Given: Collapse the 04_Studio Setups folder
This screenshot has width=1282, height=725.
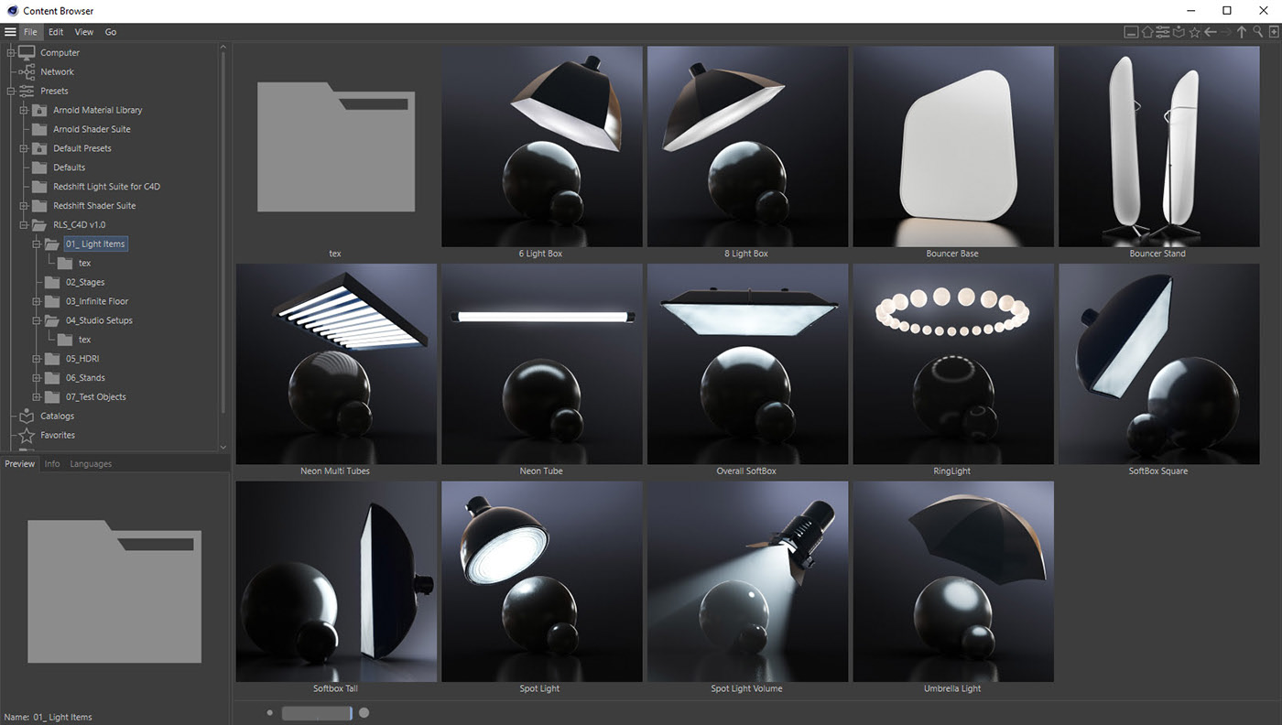Looking at the screenshot, I should 37,320.
